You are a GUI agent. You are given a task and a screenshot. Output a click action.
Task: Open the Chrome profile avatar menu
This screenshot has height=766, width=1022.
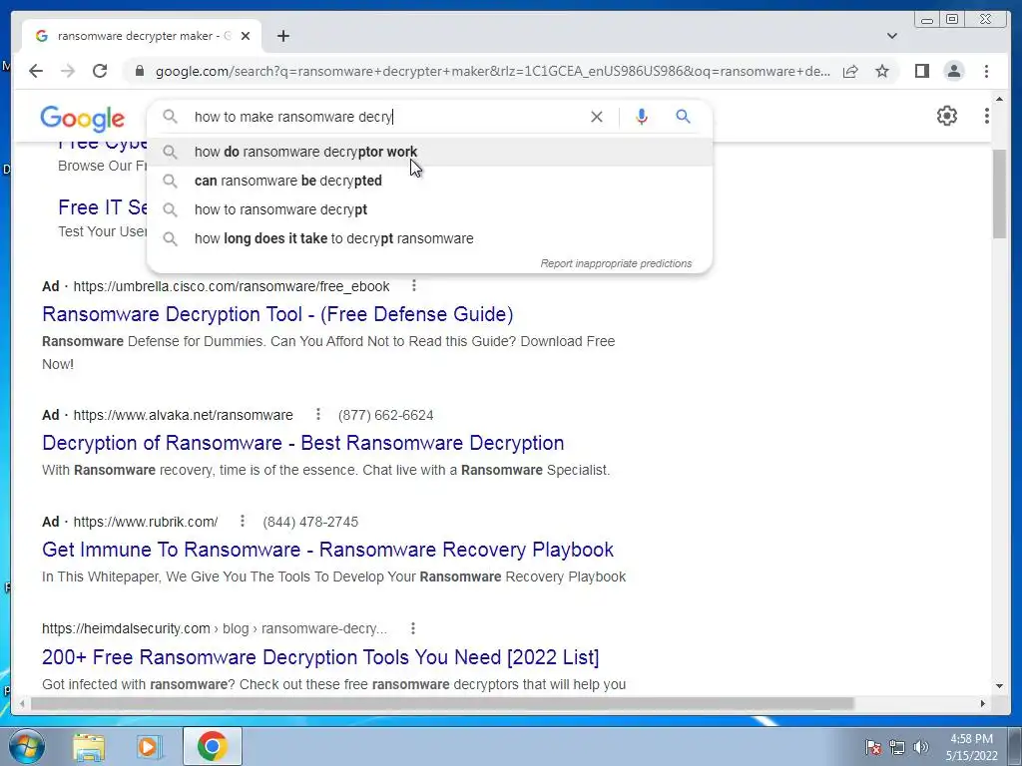(954, 71)
